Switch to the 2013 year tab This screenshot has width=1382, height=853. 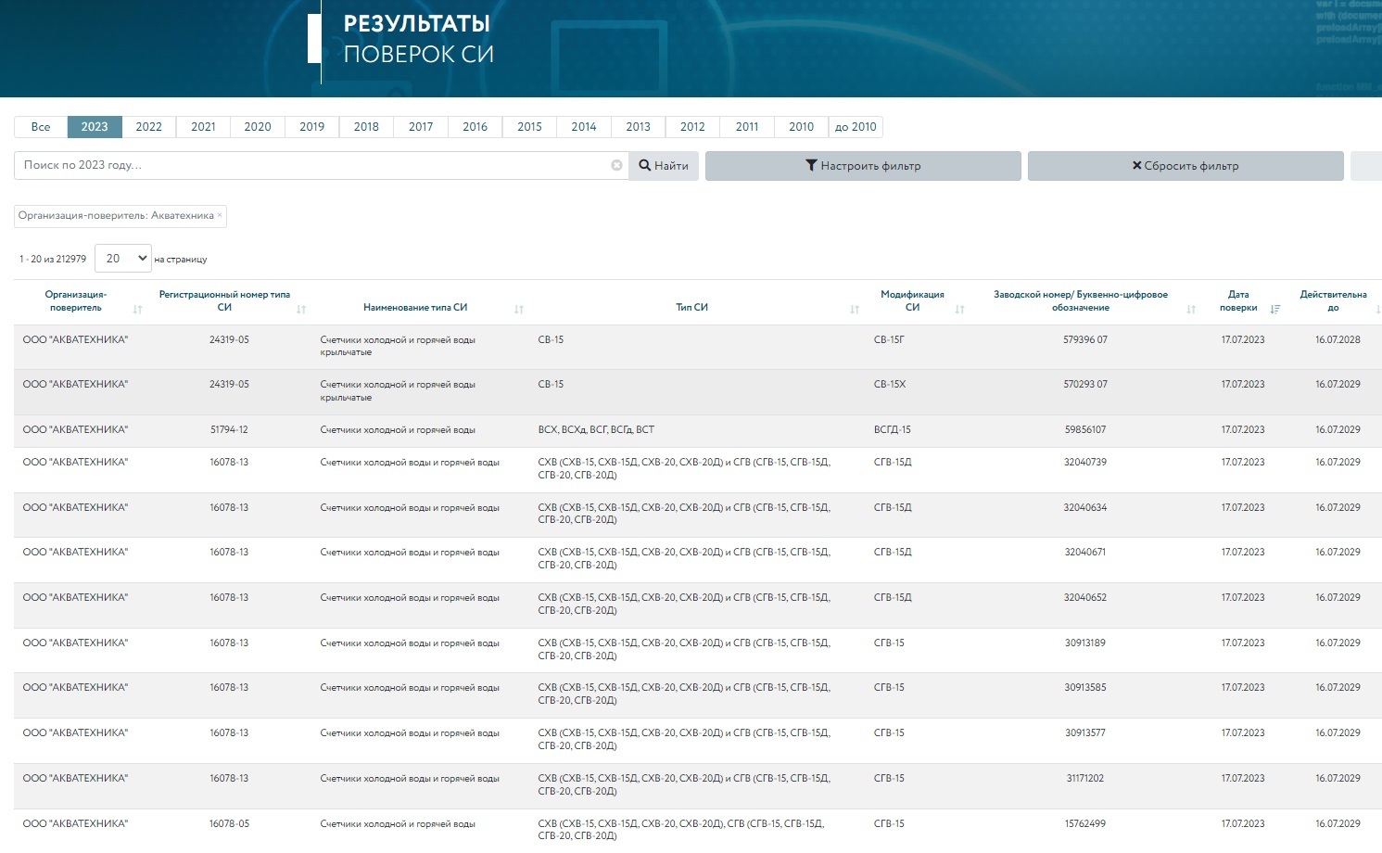click(639, 127)
